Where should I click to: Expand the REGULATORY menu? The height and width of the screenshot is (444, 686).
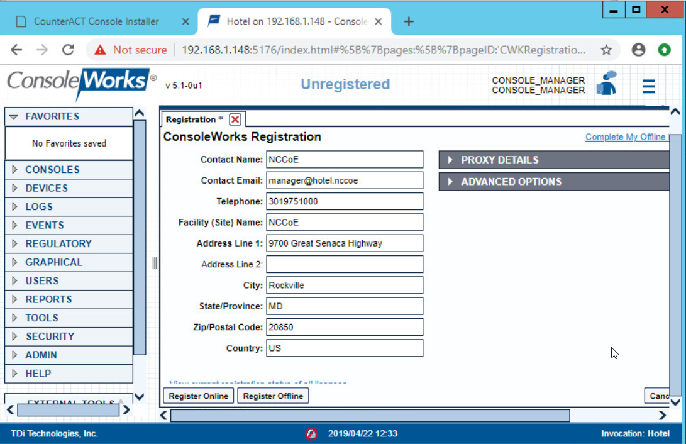(x=69, y=243)
